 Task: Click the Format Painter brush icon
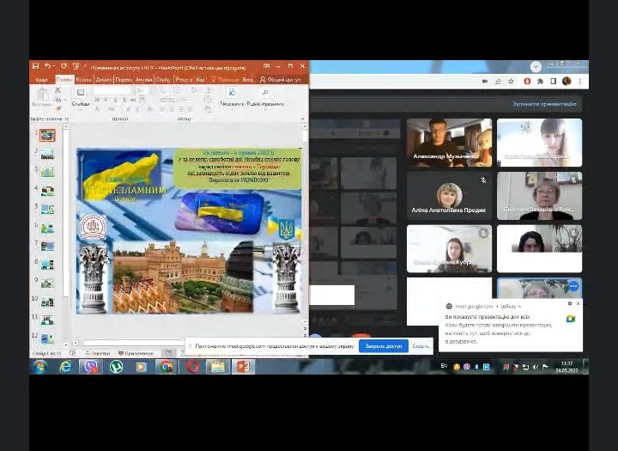point(58,107)
